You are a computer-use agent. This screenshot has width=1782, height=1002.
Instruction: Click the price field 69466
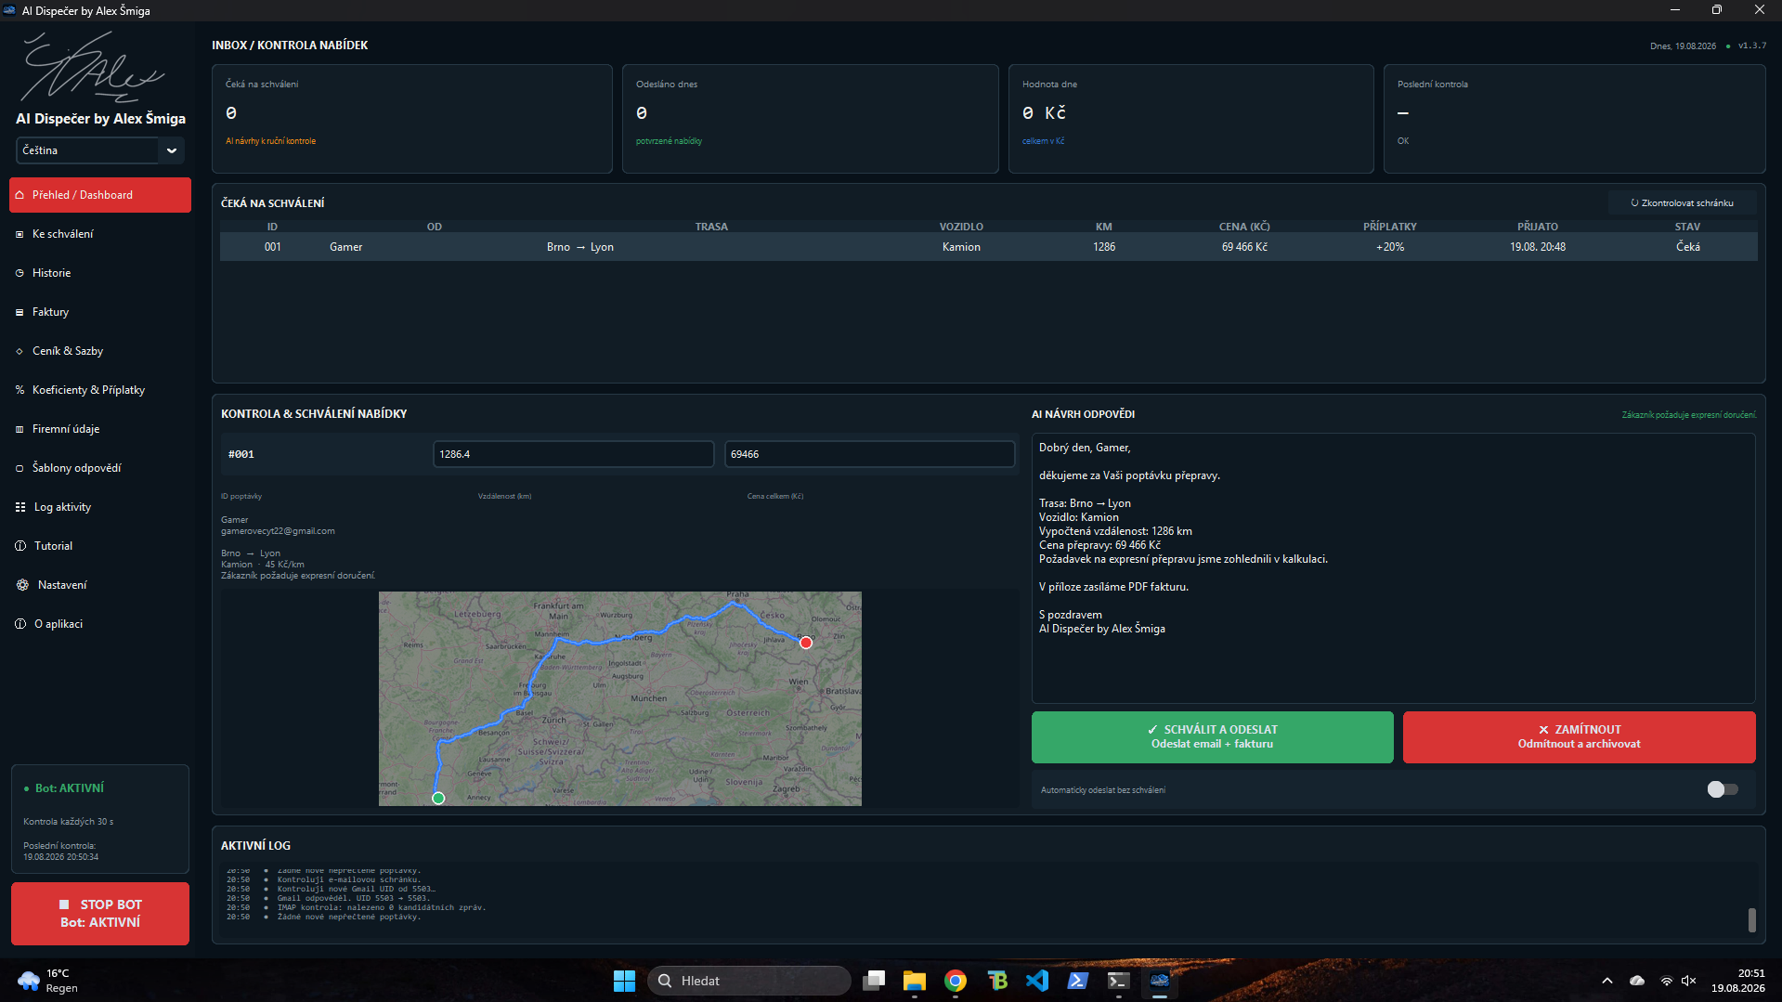point(869,454)
